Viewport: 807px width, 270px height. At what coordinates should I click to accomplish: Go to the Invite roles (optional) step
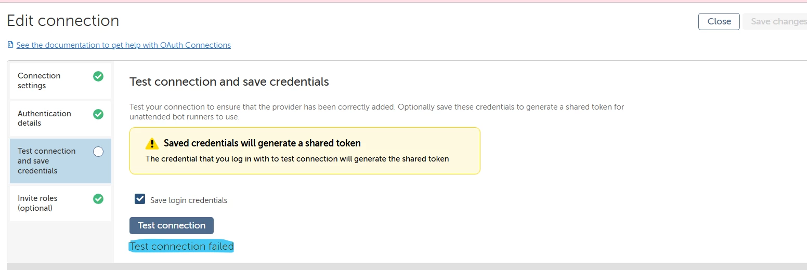[x=60, y=204]
